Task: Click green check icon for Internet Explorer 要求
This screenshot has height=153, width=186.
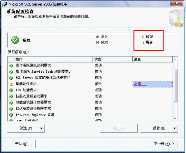Action: [11, 115]
